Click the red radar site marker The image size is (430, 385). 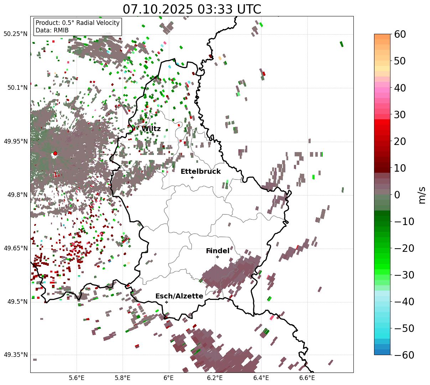tap(55, 154)
